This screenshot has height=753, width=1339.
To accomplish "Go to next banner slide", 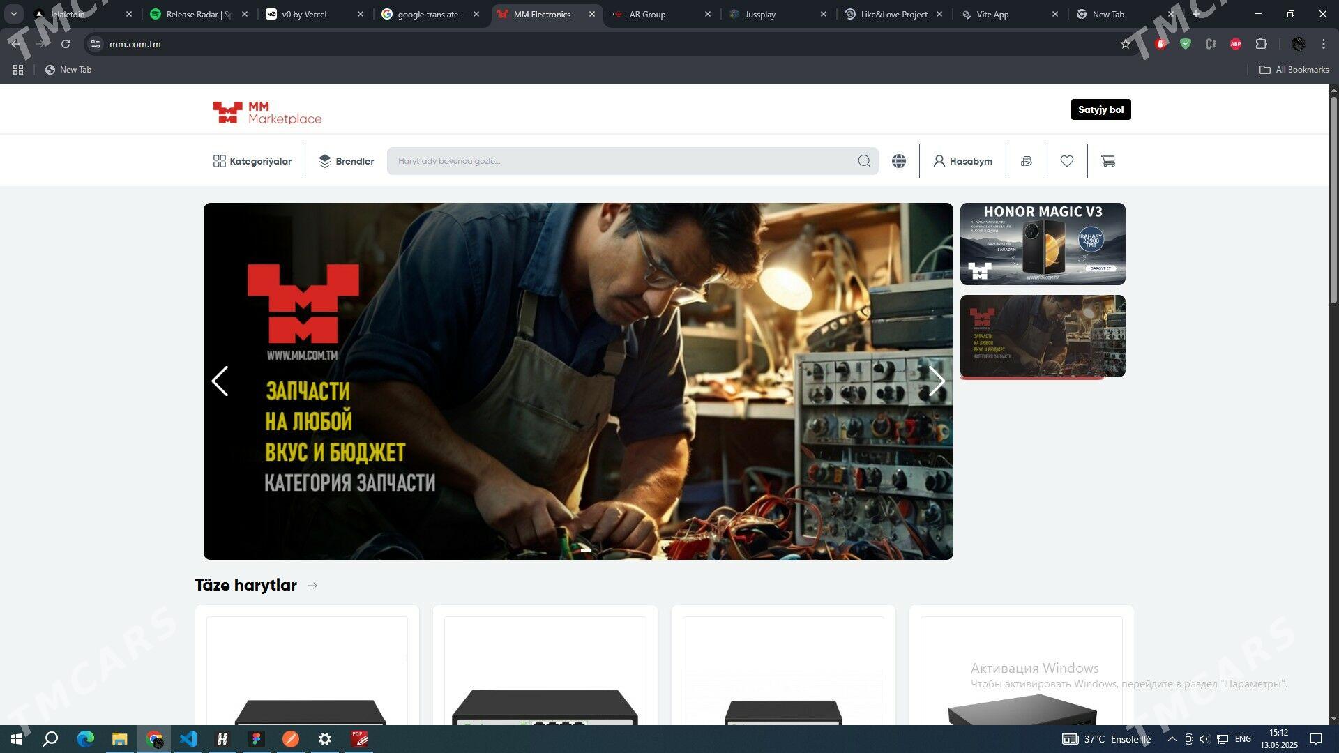I will coord(936,381).
